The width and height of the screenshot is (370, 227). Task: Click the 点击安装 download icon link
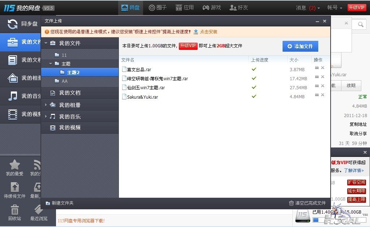pos(196,32)
